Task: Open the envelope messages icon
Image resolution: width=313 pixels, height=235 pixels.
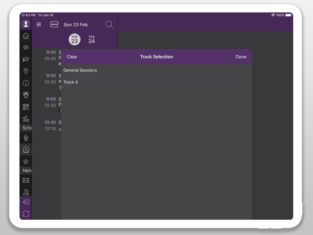Action: coord(26,180)
